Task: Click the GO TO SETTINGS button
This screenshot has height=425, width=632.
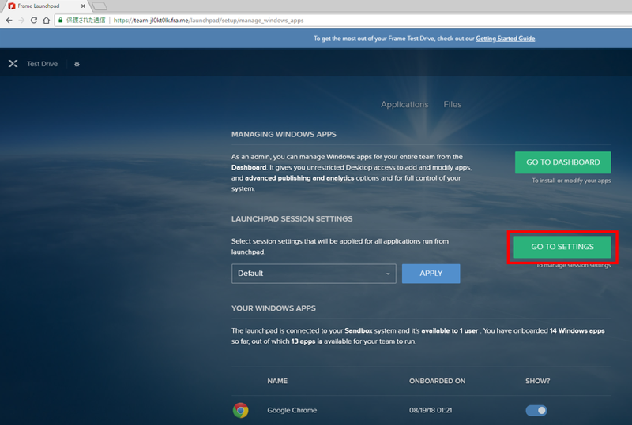Action: (562, 247)
